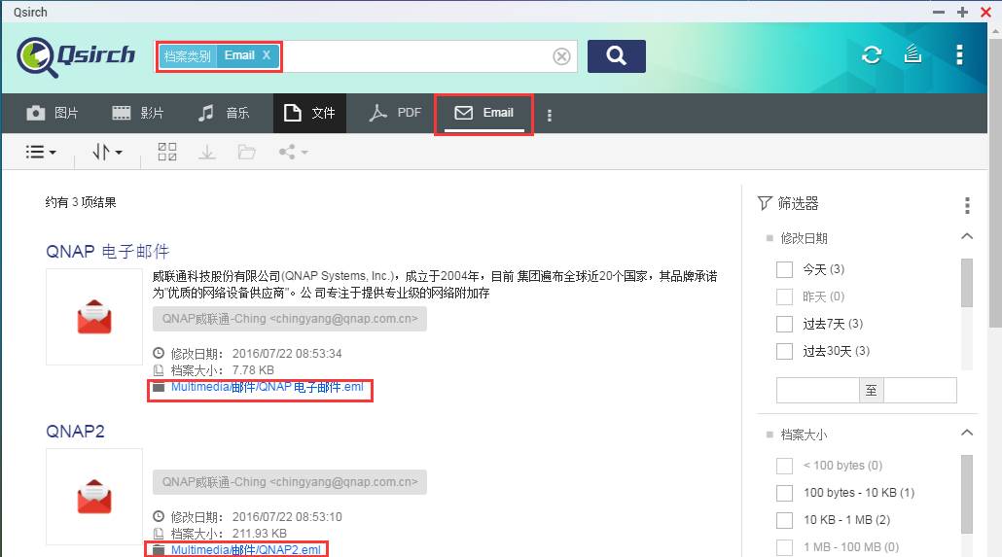
Task: Check the 今天 (3) filter
Action: click(x=784, y=269)
